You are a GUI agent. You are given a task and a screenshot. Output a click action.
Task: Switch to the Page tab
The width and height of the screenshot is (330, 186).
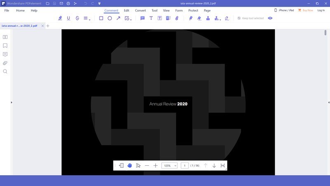pos(207,10)
